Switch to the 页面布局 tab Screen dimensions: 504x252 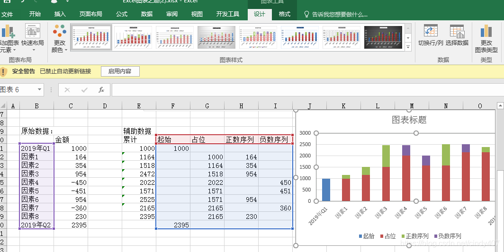[90, 14]
